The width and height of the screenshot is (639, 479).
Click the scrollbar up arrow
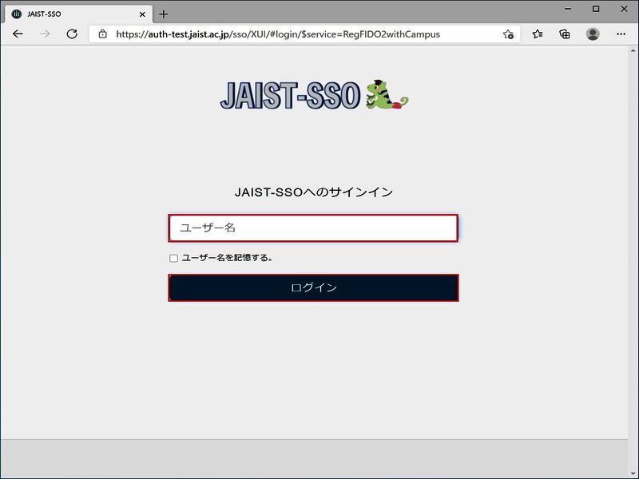coord(633,51)
